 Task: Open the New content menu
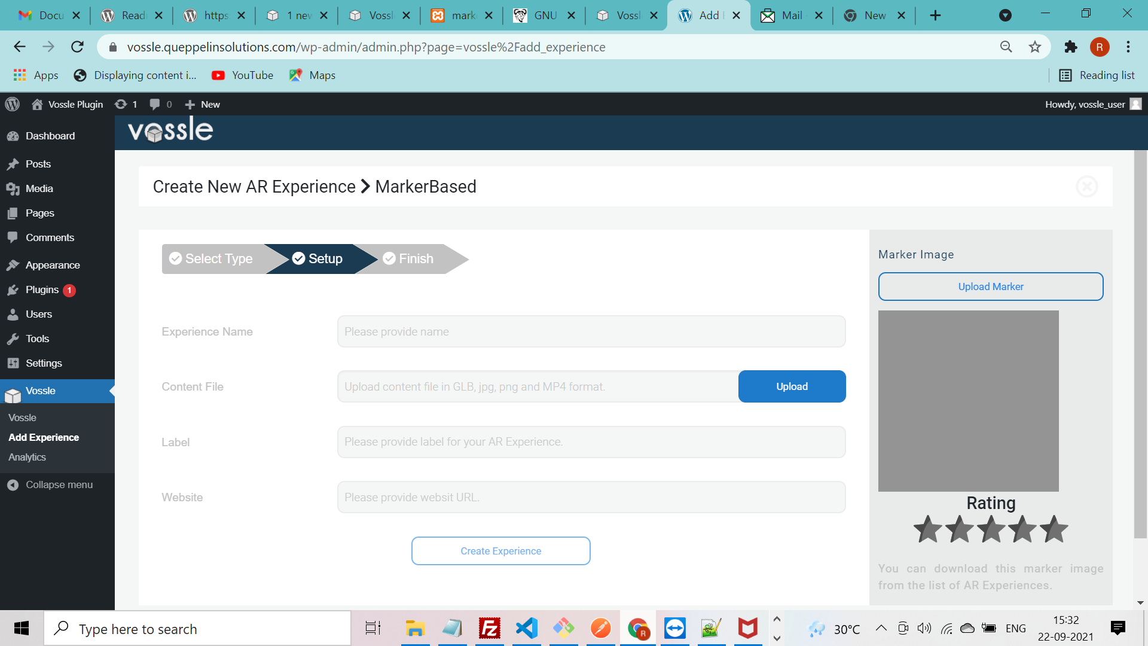pos(203,104)
